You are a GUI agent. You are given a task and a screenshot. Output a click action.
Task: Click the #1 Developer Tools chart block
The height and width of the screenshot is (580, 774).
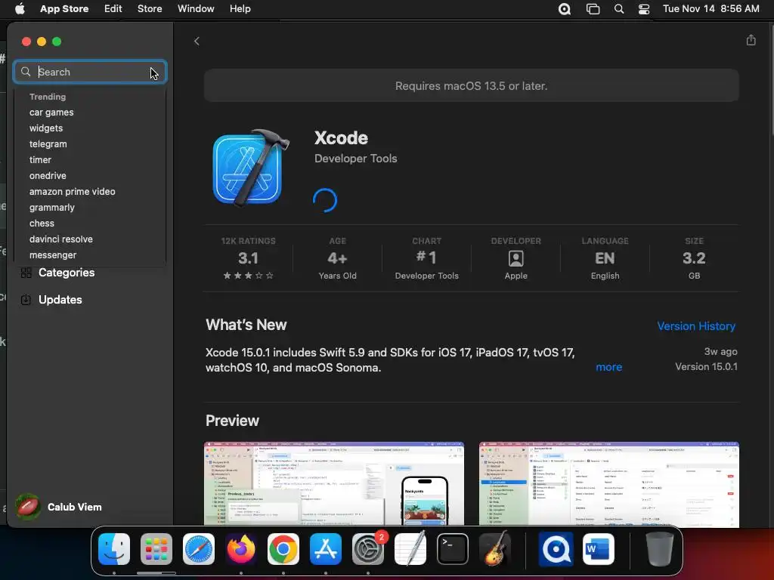(426, 258)
